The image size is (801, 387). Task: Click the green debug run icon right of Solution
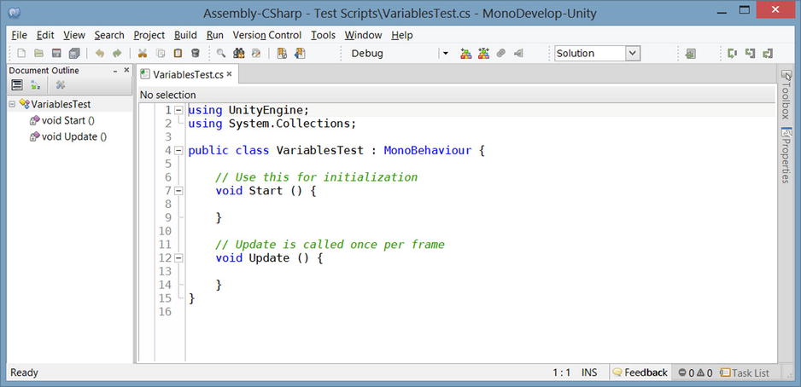pyautogui.click(x=691, y=53)
